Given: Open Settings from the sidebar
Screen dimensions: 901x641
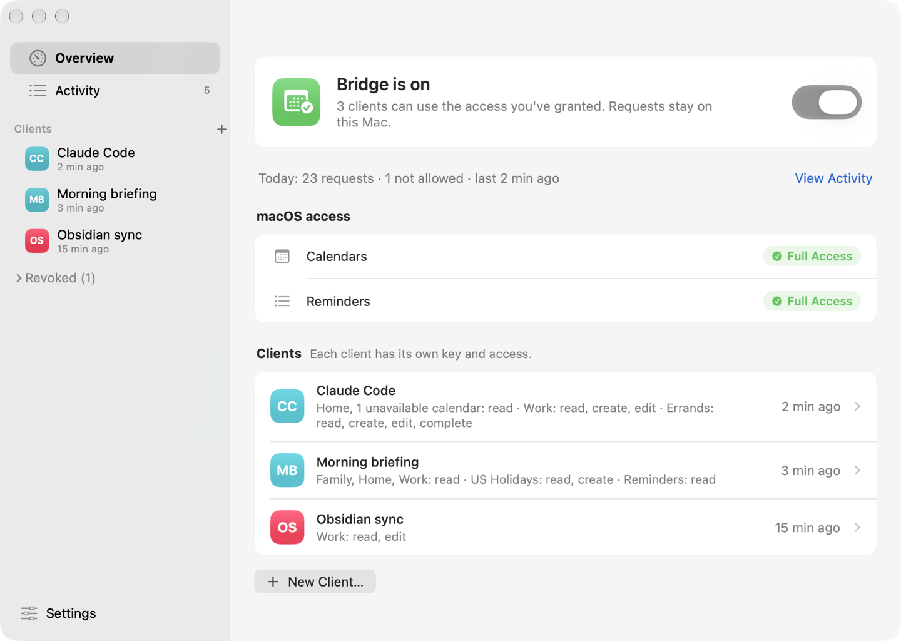Looking at the screenshot, I should 58,613.
